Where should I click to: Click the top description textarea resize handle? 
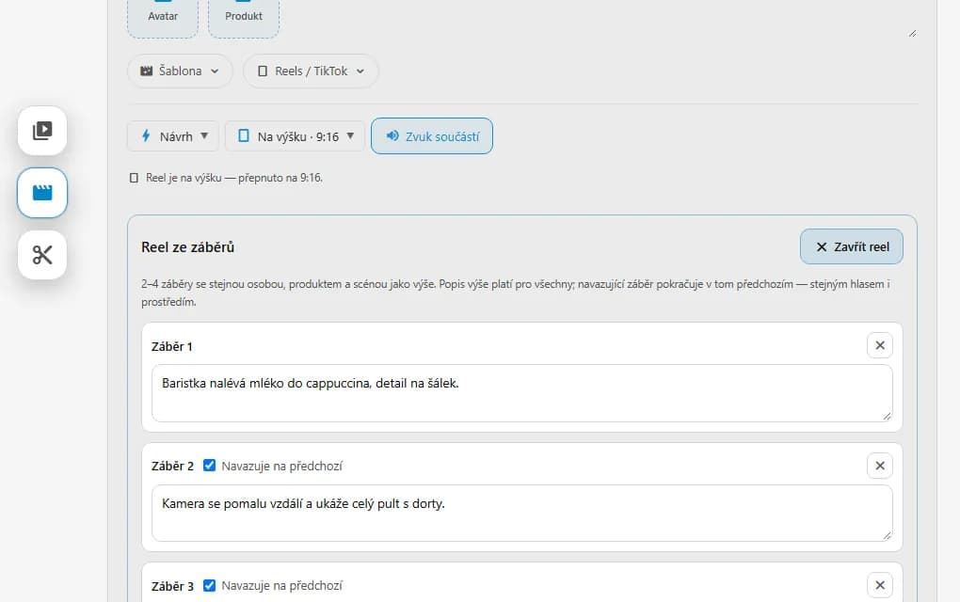(912, 33)
